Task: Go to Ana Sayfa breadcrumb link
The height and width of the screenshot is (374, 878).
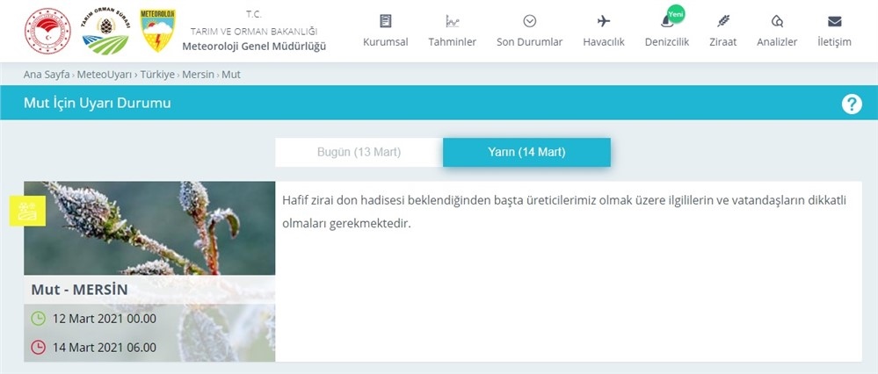Action: 47,75
